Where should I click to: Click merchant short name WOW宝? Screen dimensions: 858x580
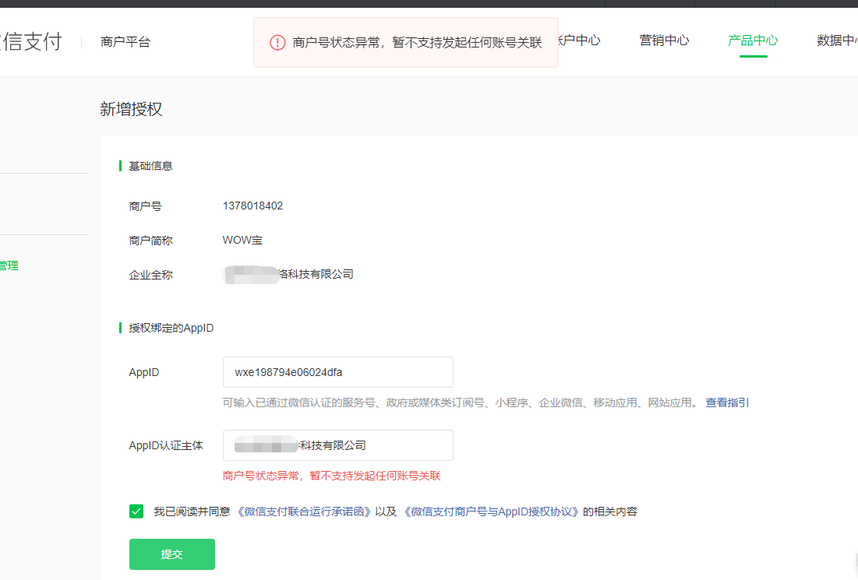pos(242,240)
